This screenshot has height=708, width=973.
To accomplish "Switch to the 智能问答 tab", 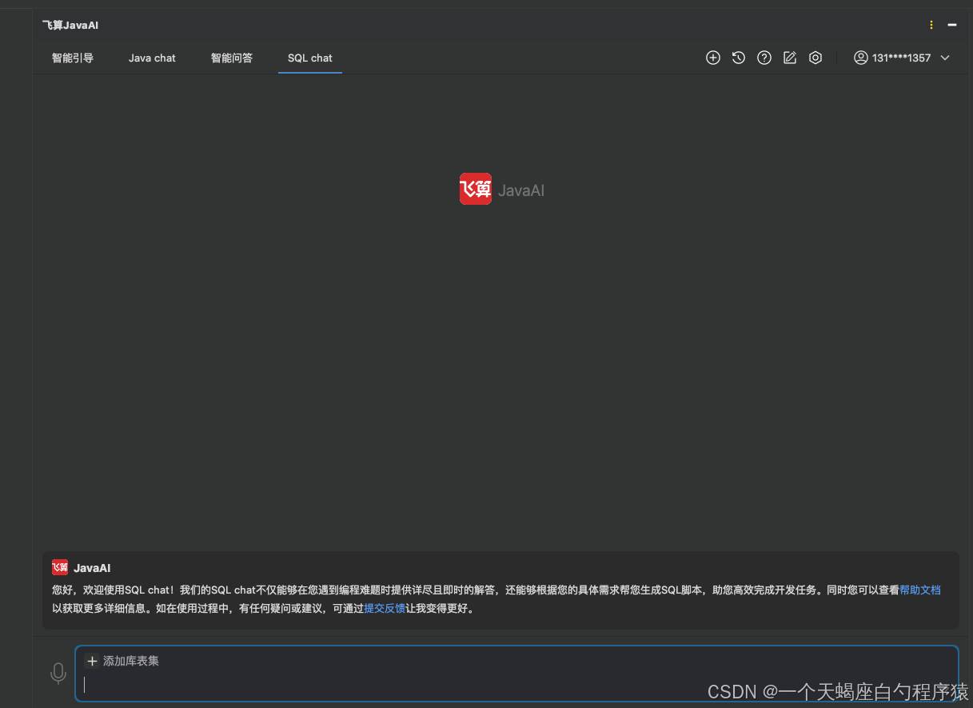I will [232, 58].
